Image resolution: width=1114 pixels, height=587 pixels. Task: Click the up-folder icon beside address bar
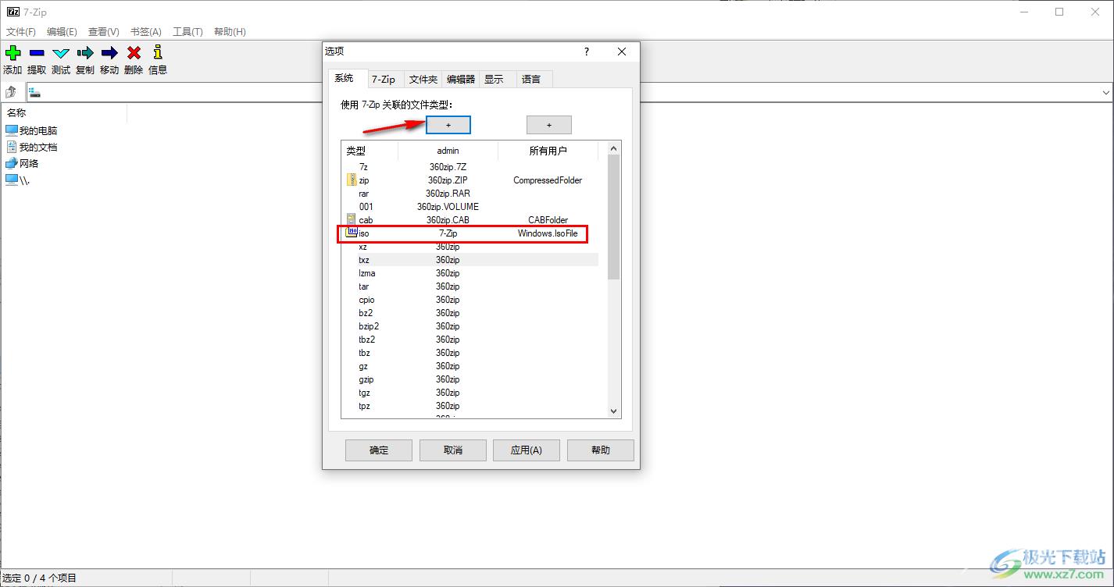tap(11, 92)
